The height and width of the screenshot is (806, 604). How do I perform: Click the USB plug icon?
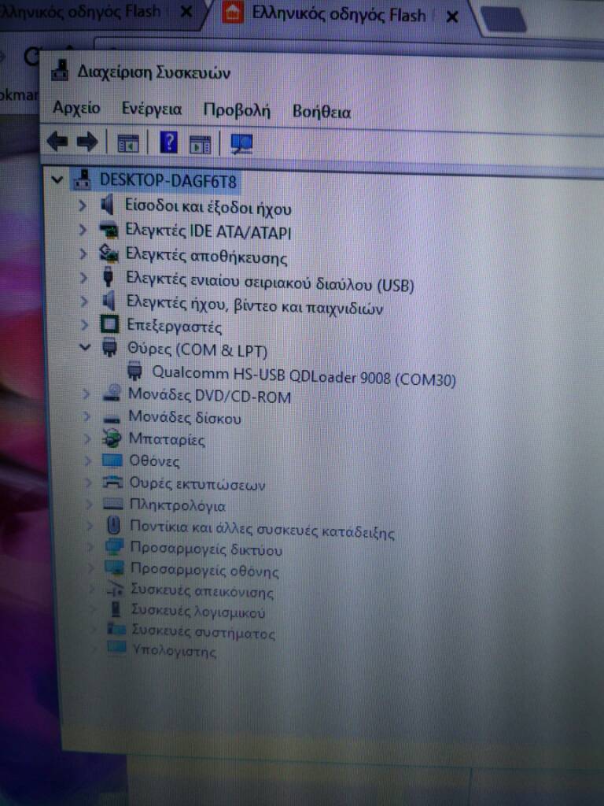(x=108, y=276)
